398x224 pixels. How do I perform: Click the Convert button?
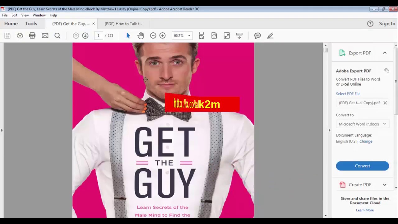[x=363, y=166]
